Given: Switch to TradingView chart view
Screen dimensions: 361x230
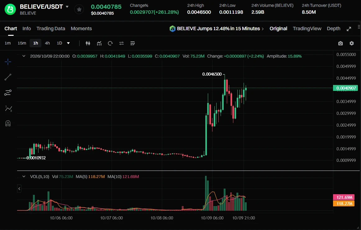Looking at the screenshot, I should pyautogui.click(x=307, y=29).
